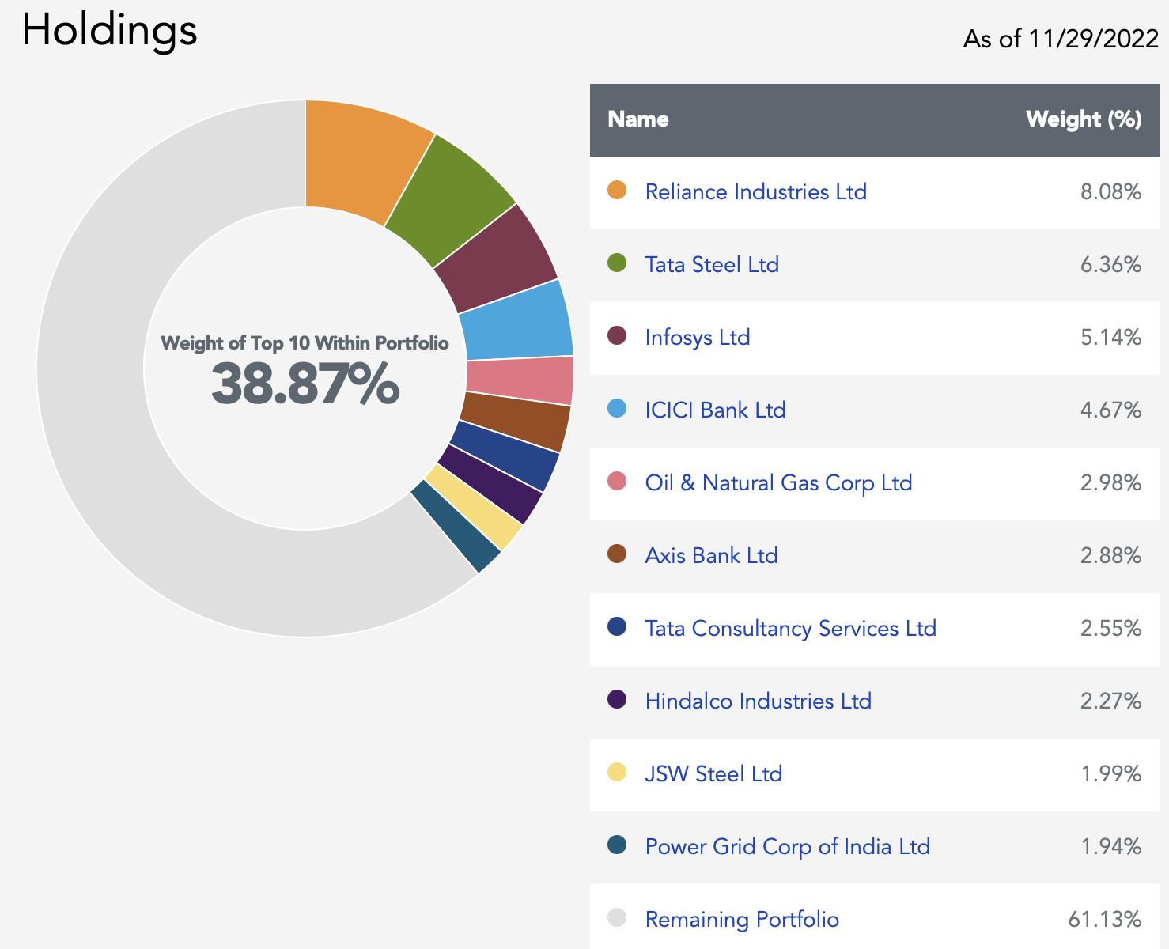Click the Name column header
This screenshot has width=1169, height=949.
[x=637, y=119]
